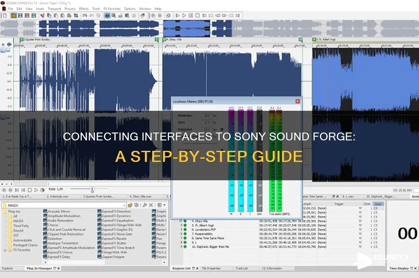Switch to the Explorer tab
The height and width of the screenshot is (278, 419).
(7, 268)
